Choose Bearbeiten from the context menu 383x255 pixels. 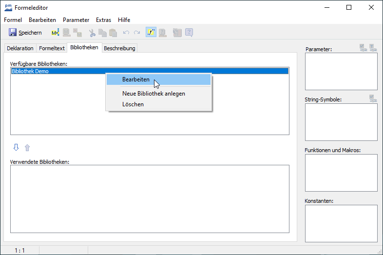pos(136,80)
